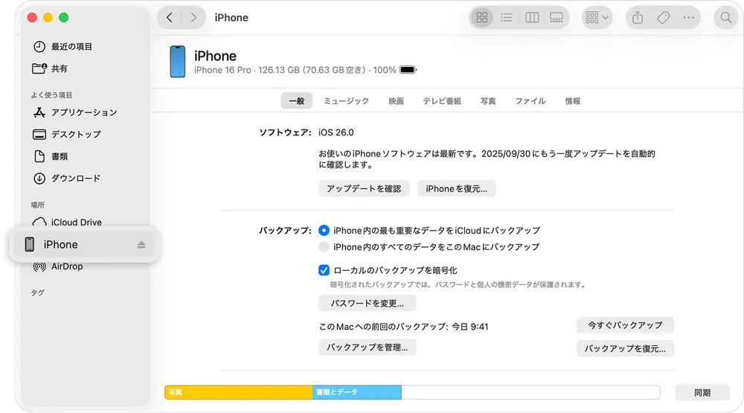Click the iOS 26.0 version text
The height and width of the screenshot is (413, 744).
[x=336, y=132]
